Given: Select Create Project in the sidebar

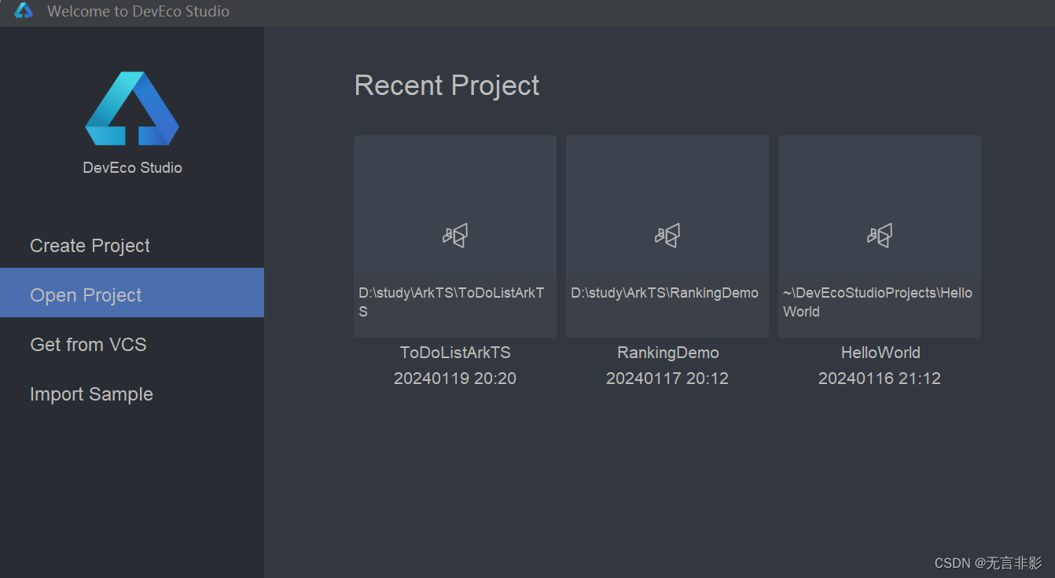Looking at the screenshot, I should coord(132,246).
